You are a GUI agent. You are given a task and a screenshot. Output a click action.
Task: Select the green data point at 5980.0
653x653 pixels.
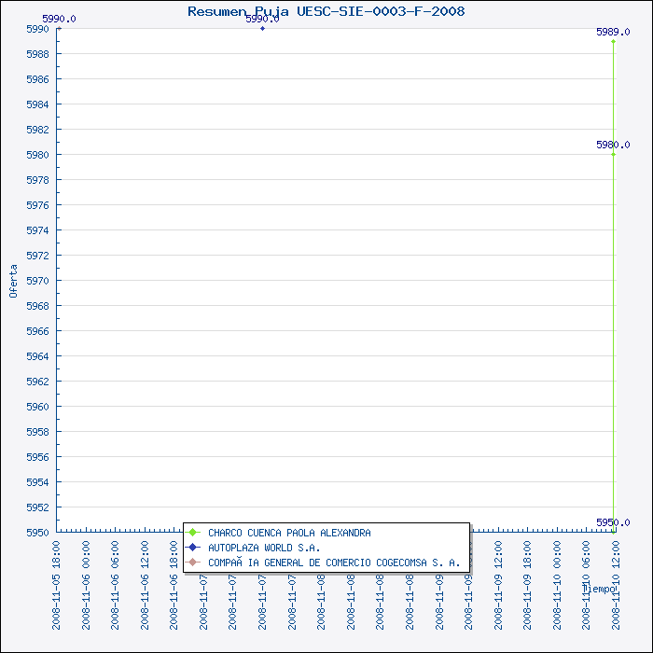click(613, 154)
